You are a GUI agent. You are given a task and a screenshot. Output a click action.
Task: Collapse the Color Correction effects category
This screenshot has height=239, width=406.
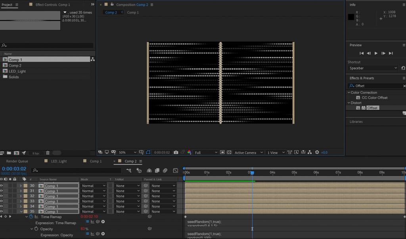[348, 93]
